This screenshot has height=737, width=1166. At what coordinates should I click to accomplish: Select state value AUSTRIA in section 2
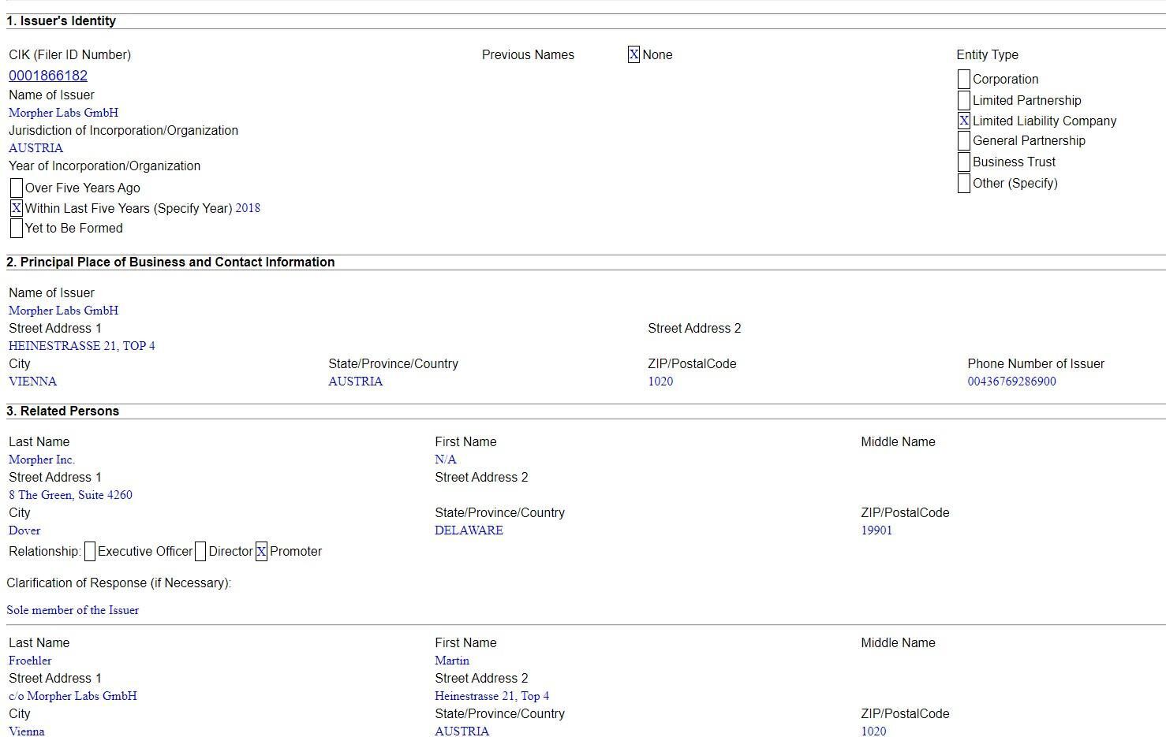click(x=355, y=381)
